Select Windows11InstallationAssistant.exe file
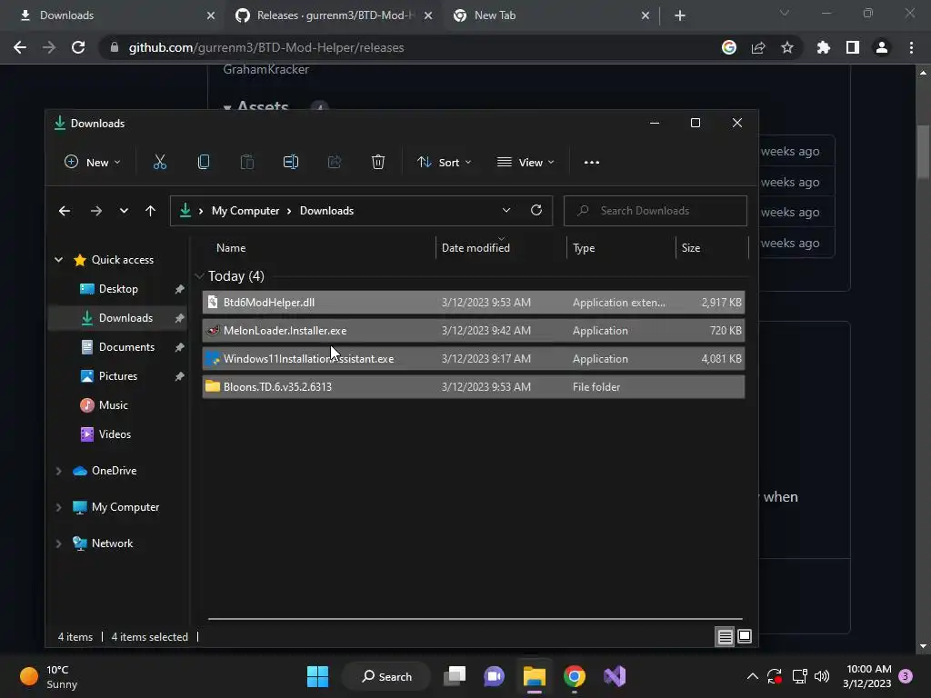931x698 pixels. [473, 358]
